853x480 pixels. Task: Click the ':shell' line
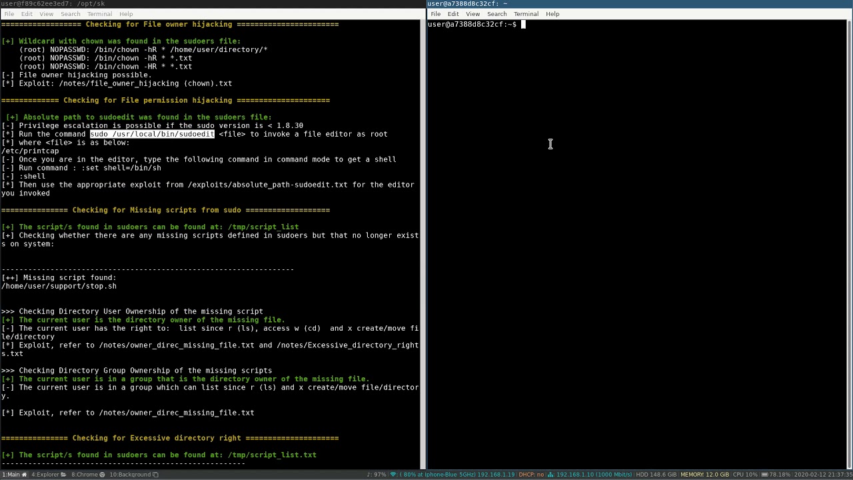[23, 177]
